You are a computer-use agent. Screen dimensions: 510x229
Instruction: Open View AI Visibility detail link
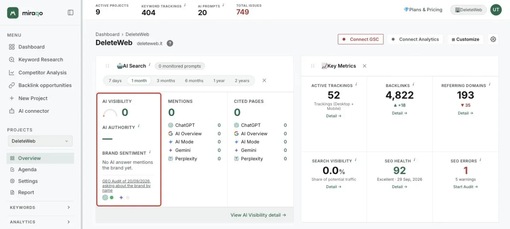pyautogui.click(x=258, y=215)
